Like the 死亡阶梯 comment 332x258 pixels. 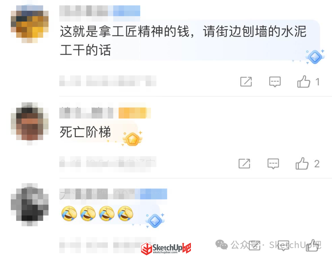click(x=302, y=163)
